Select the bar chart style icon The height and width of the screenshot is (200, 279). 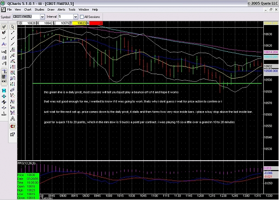(x=4, y=27)
